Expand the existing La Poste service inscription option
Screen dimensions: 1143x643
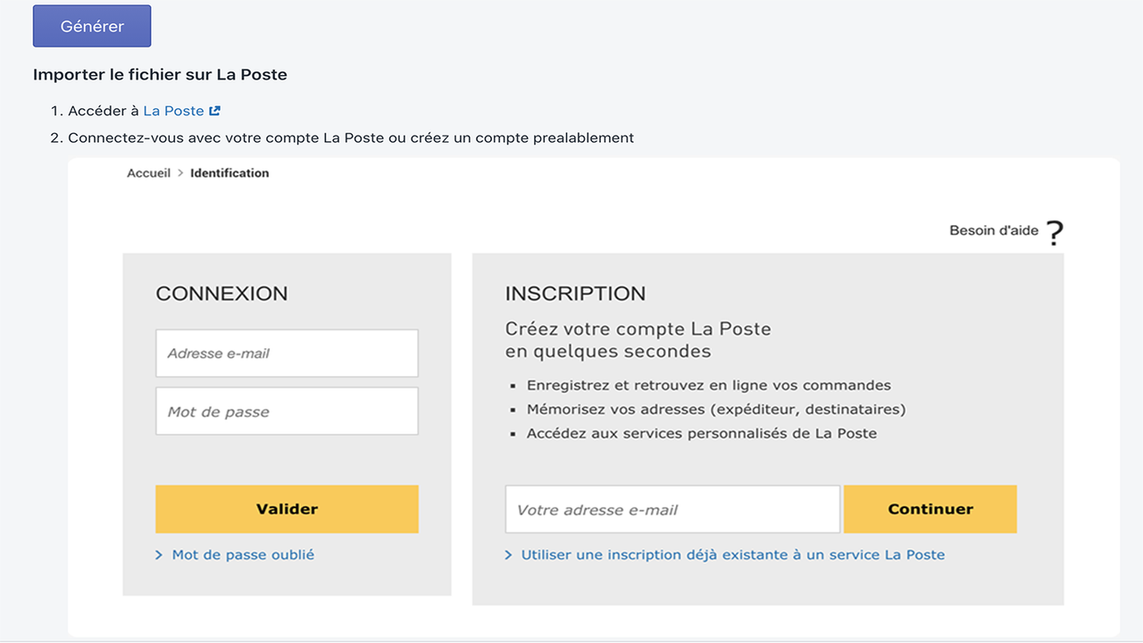point(732,555)
